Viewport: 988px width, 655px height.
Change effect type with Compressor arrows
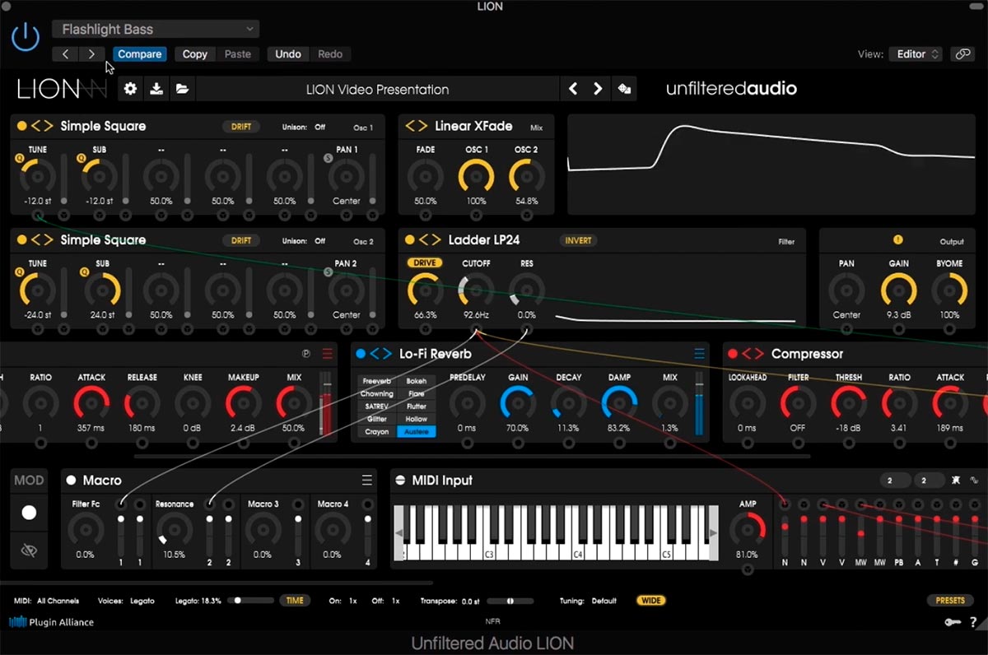[753, 354]
